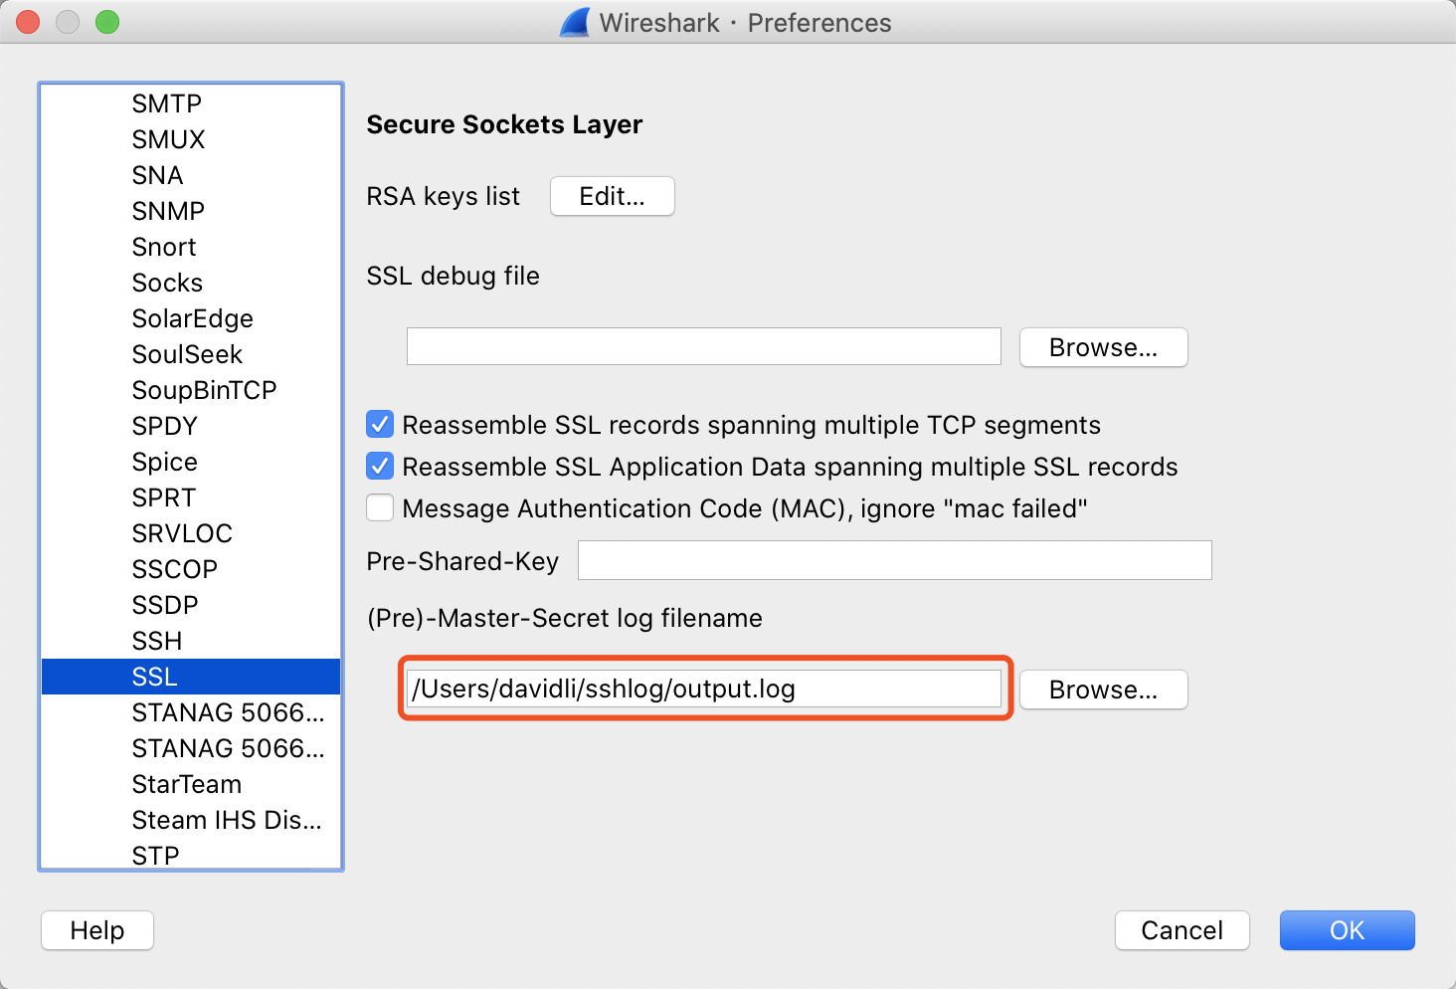This screenshot has width=1456, height=989.
Task: Browse for the SSL debug file
Action: 1103,347
